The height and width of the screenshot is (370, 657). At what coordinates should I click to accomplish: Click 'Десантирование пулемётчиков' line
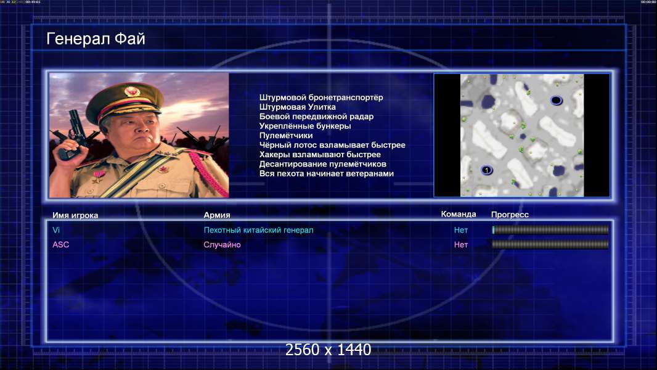pos(322,164)
